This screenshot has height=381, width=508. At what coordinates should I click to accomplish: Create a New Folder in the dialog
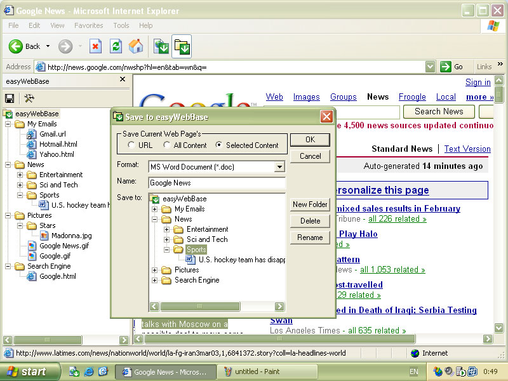point(310,204)
